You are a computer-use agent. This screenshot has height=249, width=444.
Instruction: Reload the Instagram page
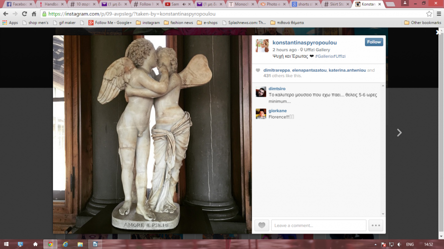(x=24, y=14)
